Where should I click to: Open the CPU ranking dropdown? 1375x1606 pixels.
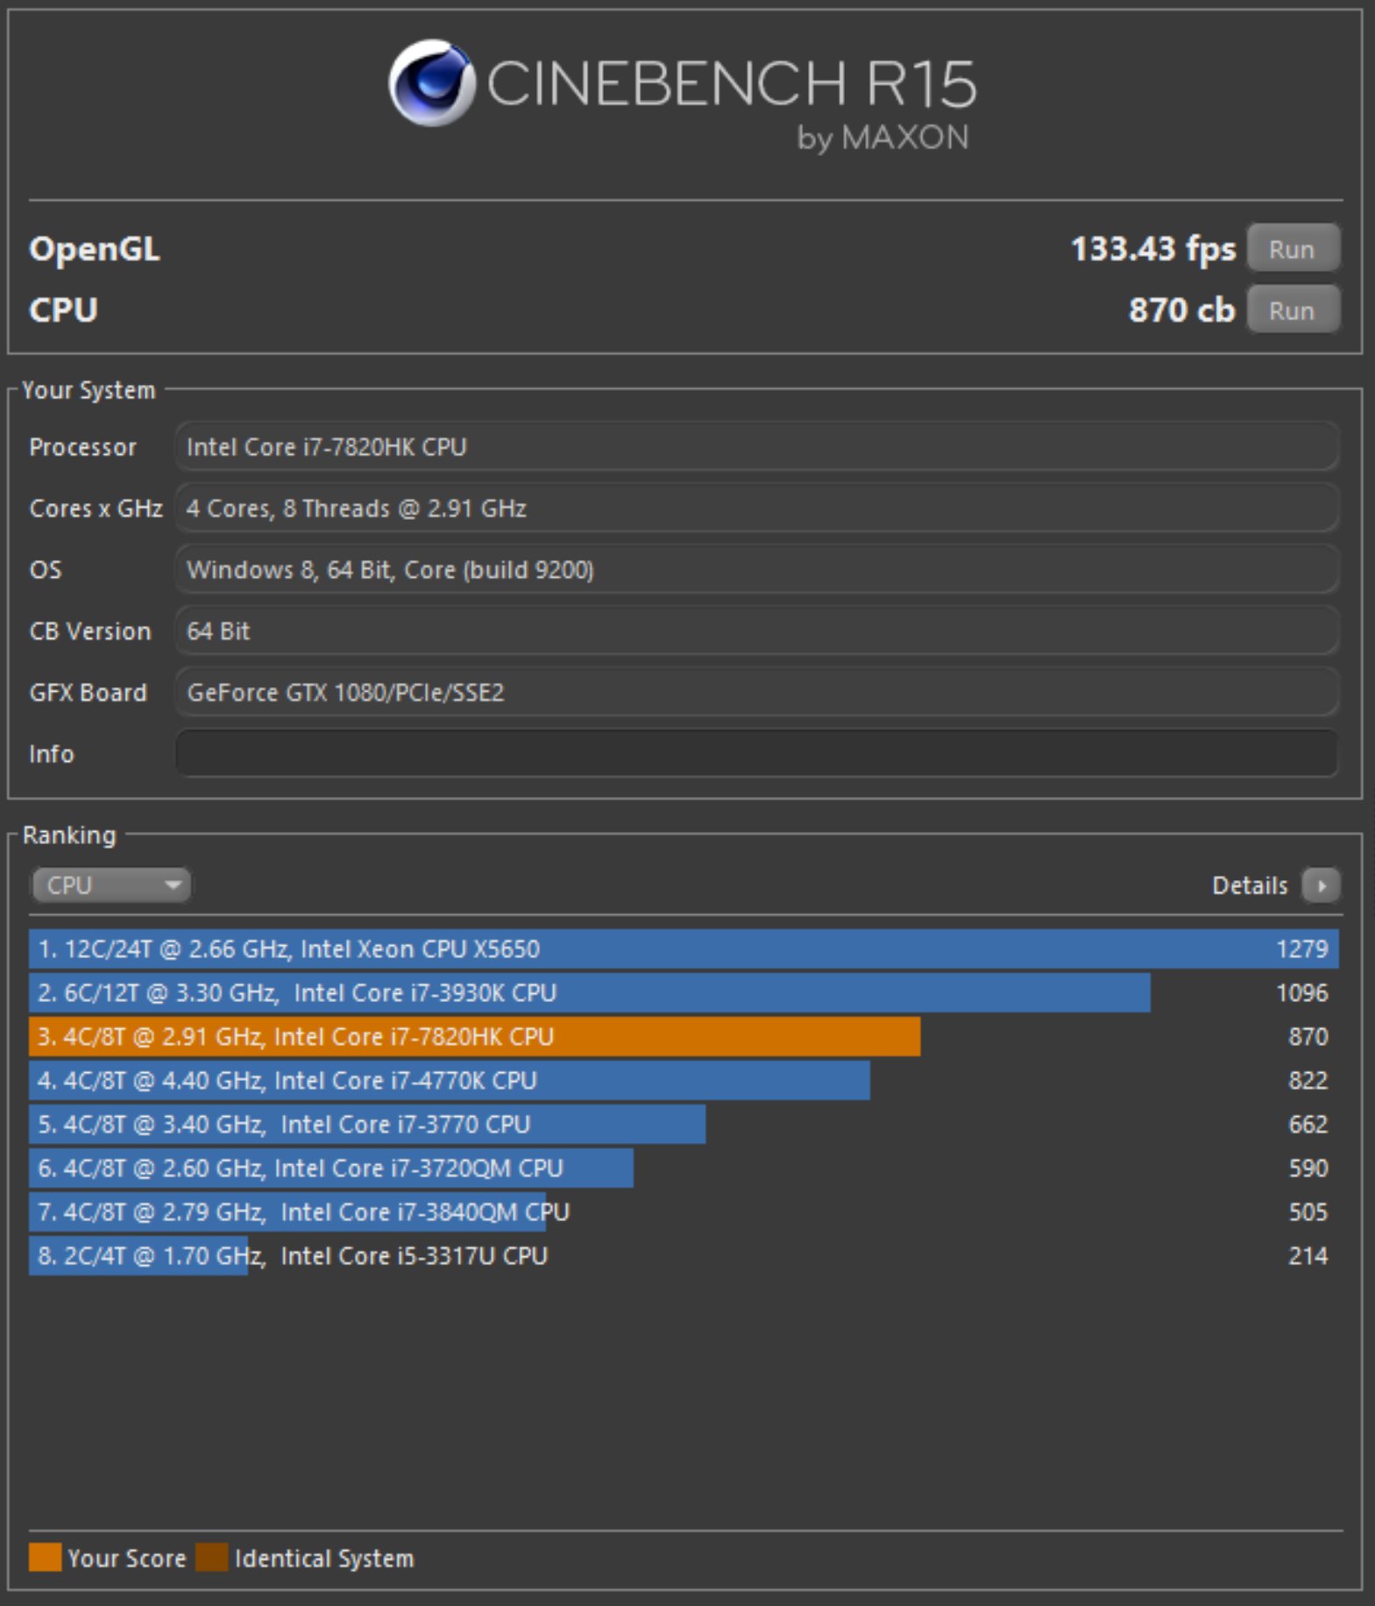pos(111,885)
